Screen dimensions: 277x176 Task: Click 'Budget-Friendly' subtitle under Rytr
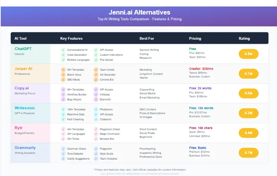[x=25, y=133]
